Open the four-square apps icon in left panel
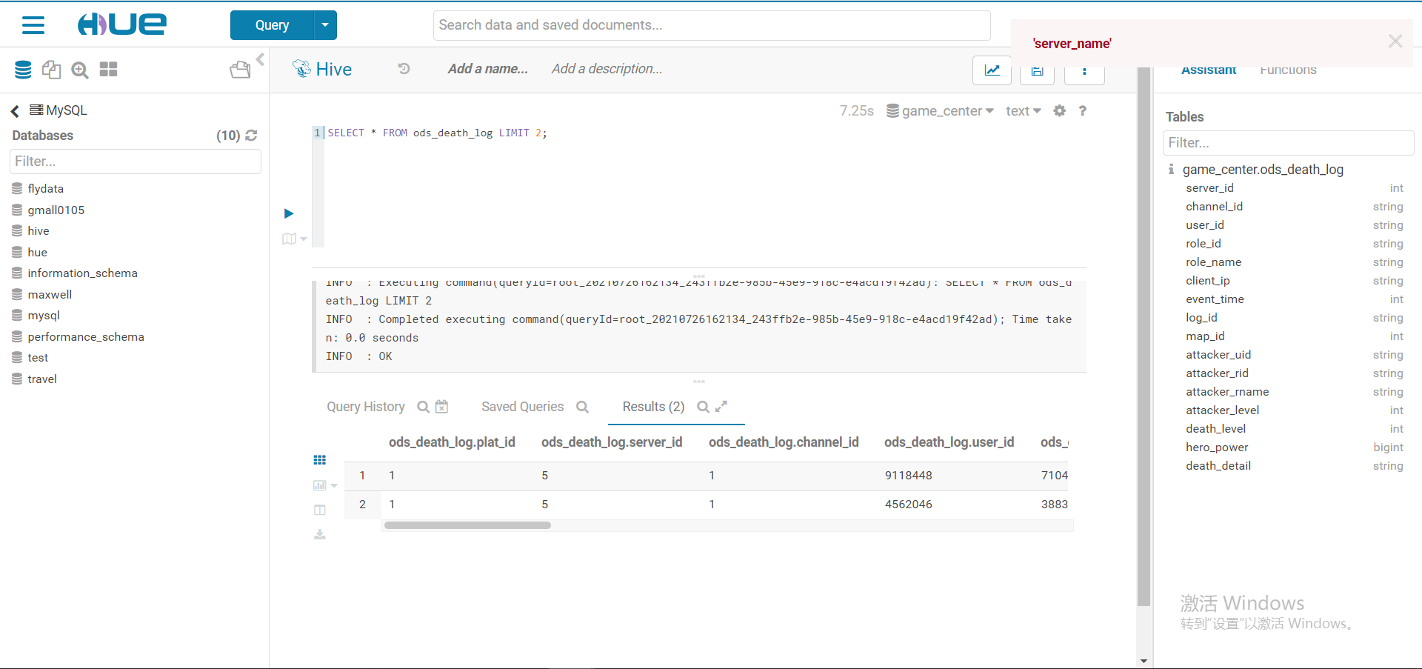 click(x=109, y=70)
